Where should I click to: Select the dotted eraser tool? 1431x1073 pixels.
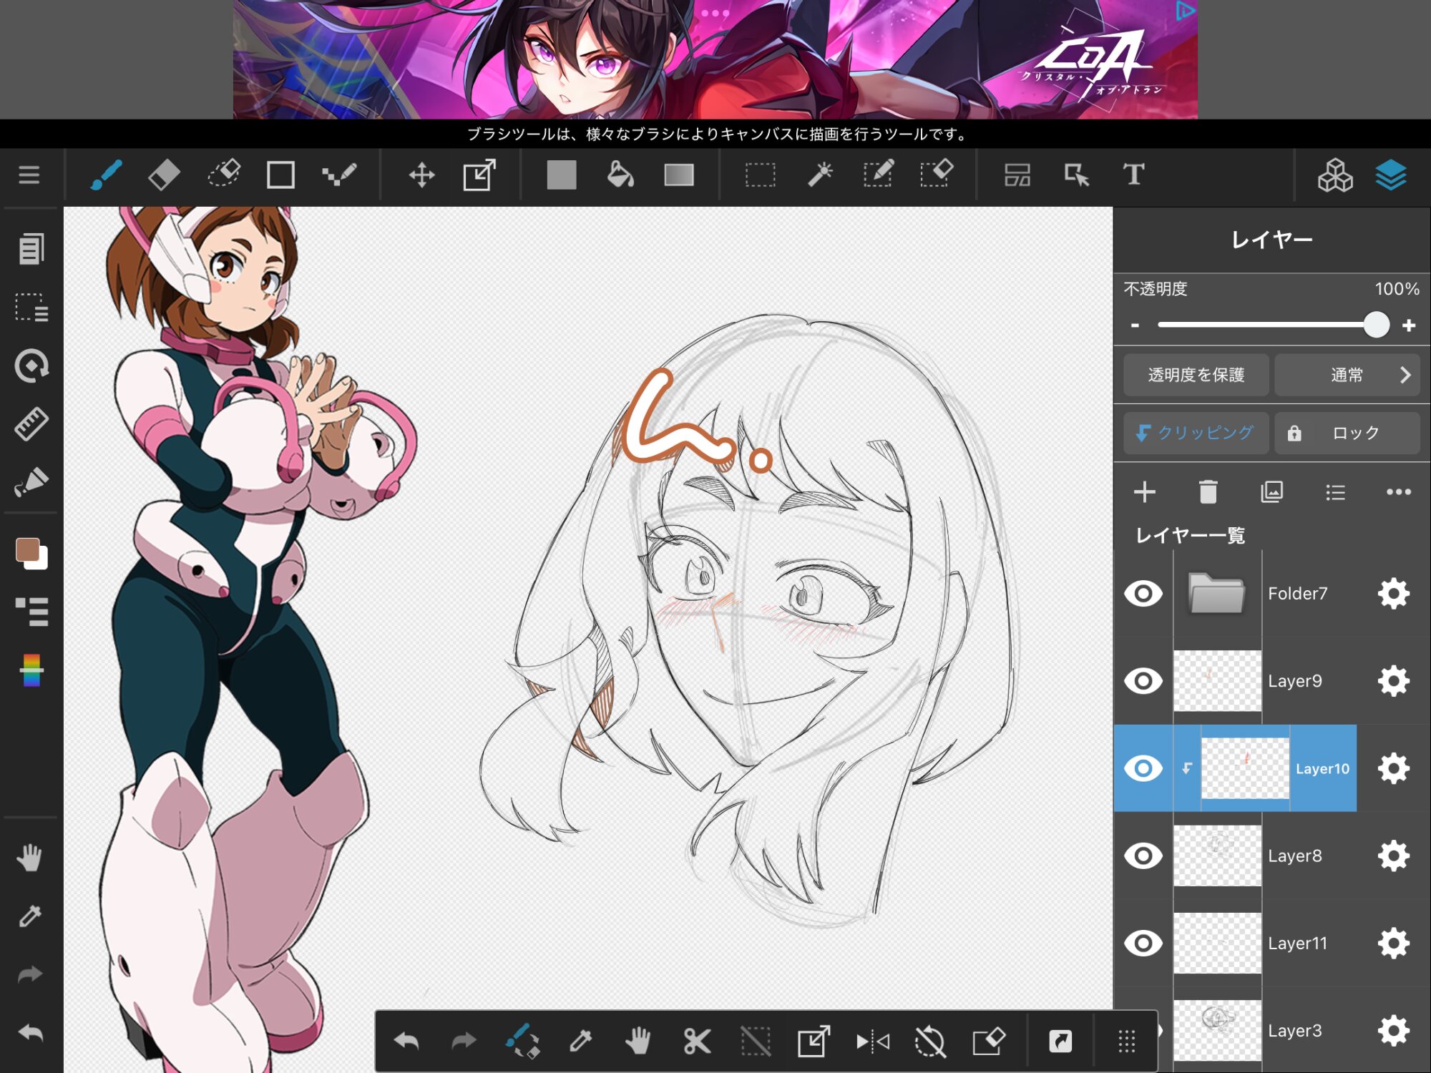click(224, 175)
